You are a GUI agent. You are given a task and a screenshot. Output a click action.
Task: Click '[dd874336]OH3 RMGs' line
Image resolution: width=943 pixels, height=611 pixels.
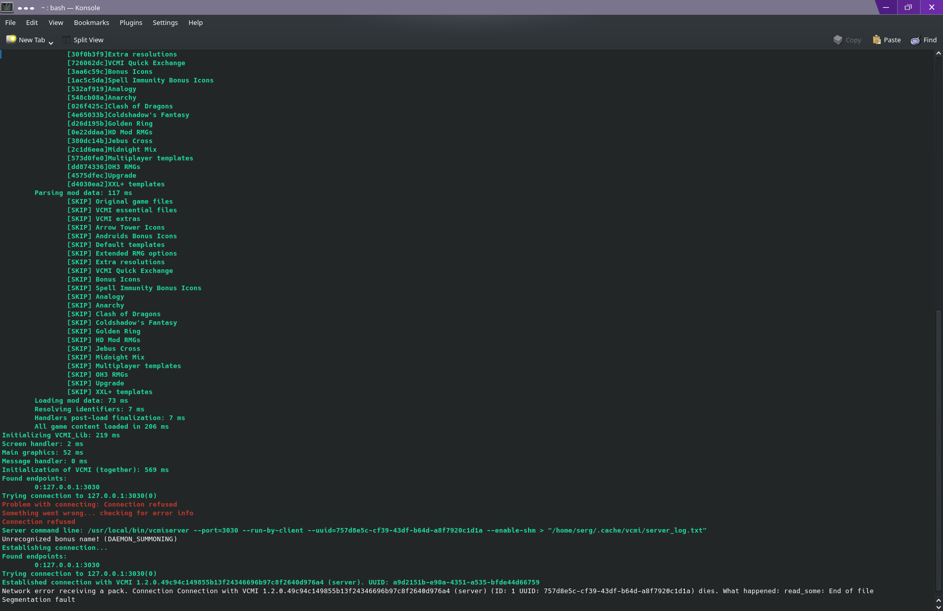click(104, 167)
